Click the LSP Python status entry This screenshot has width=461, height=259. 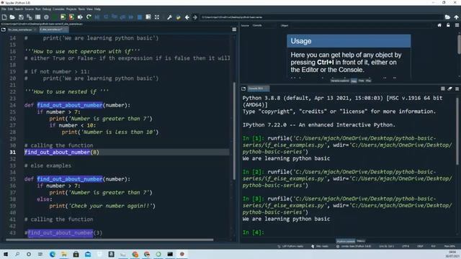point(290,246)
